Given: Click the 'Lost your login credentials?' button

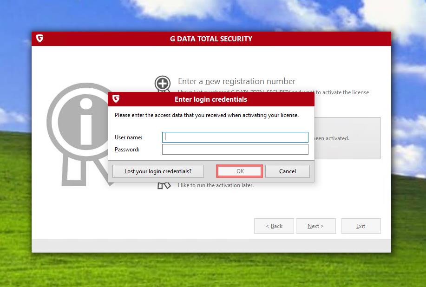Looking at the screenshot, I should tap(158, 171).
